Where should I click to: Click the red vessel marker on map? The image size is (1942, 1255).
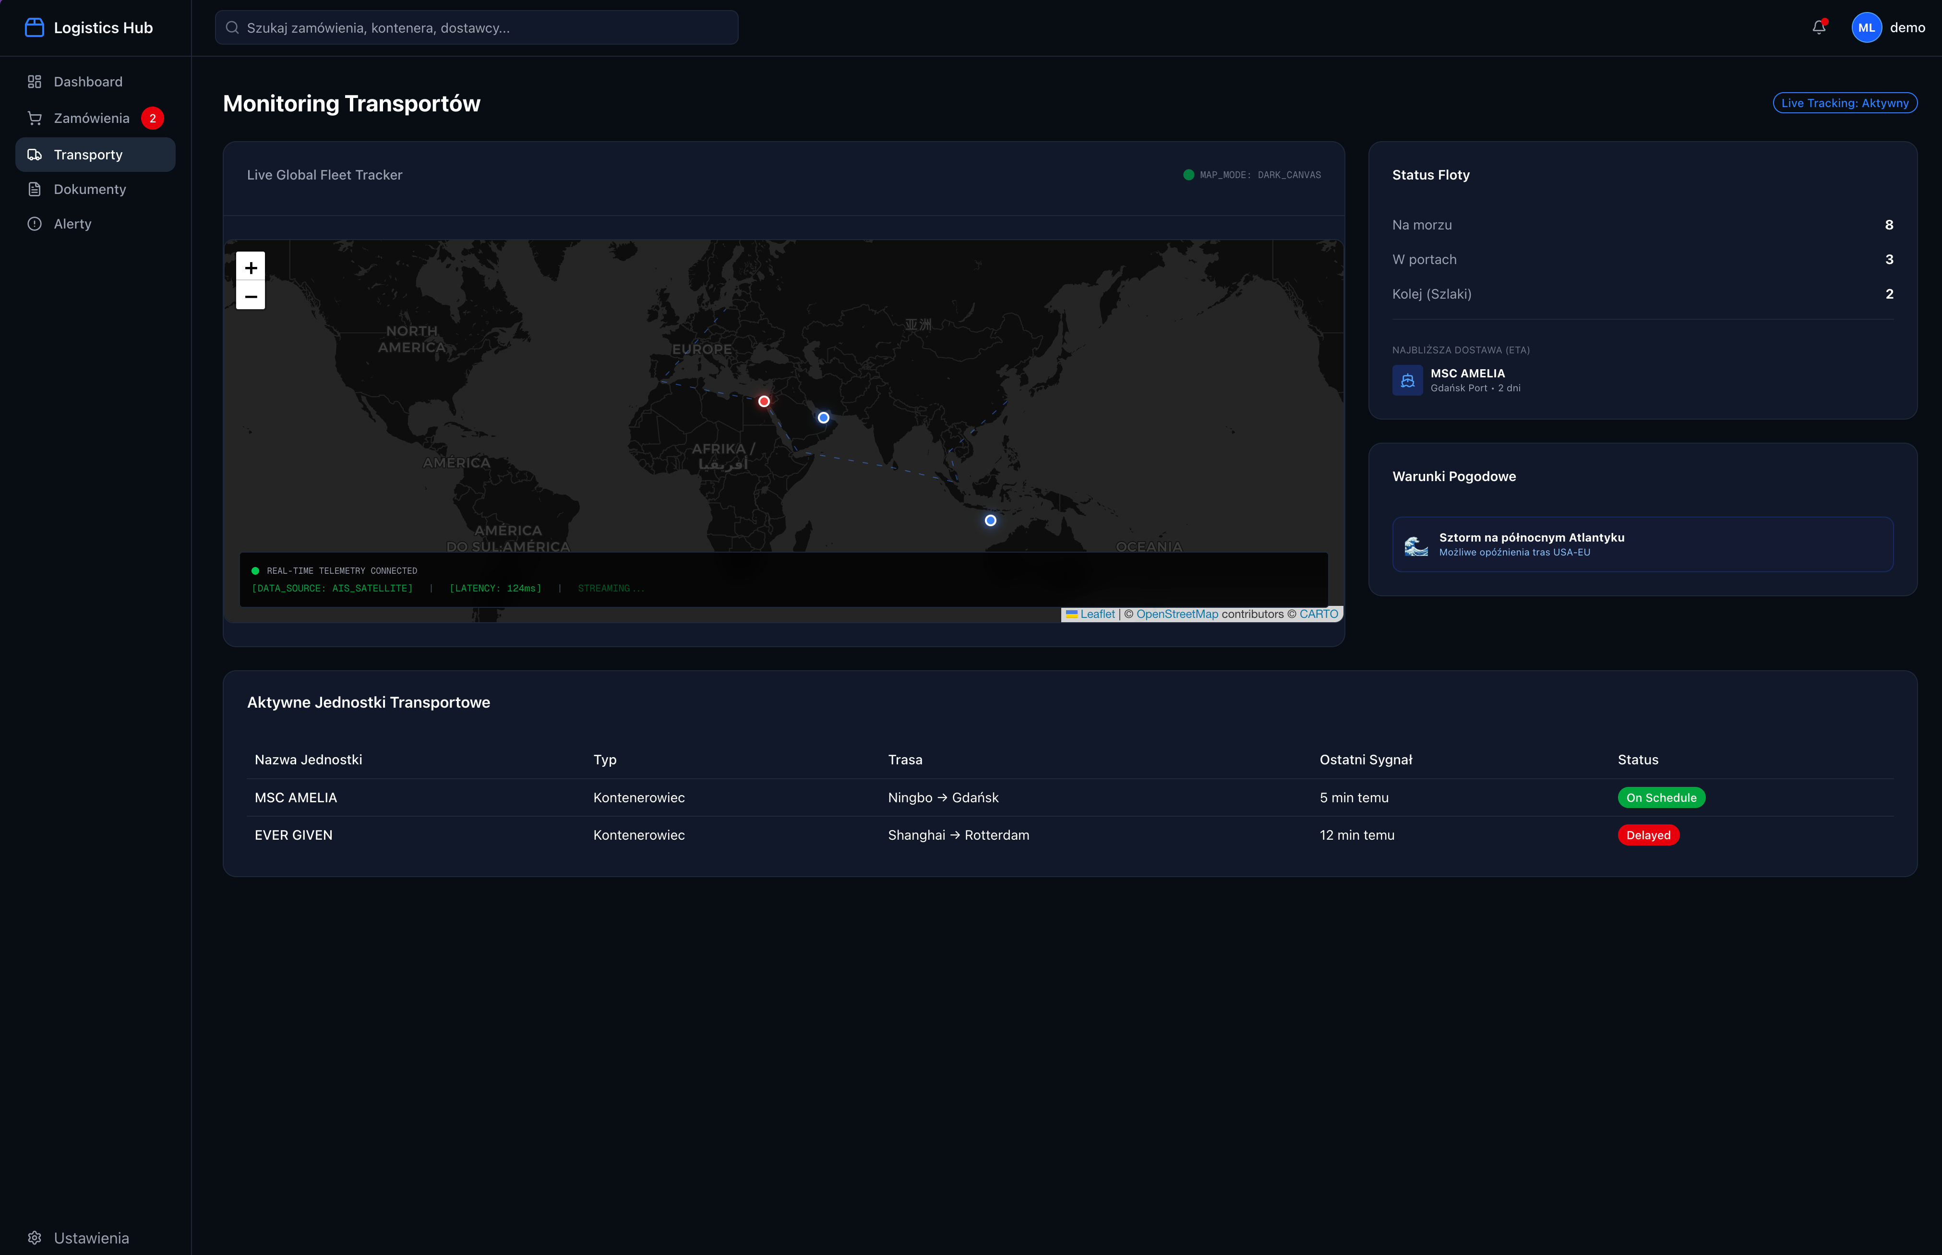click(x=764, y=402)
